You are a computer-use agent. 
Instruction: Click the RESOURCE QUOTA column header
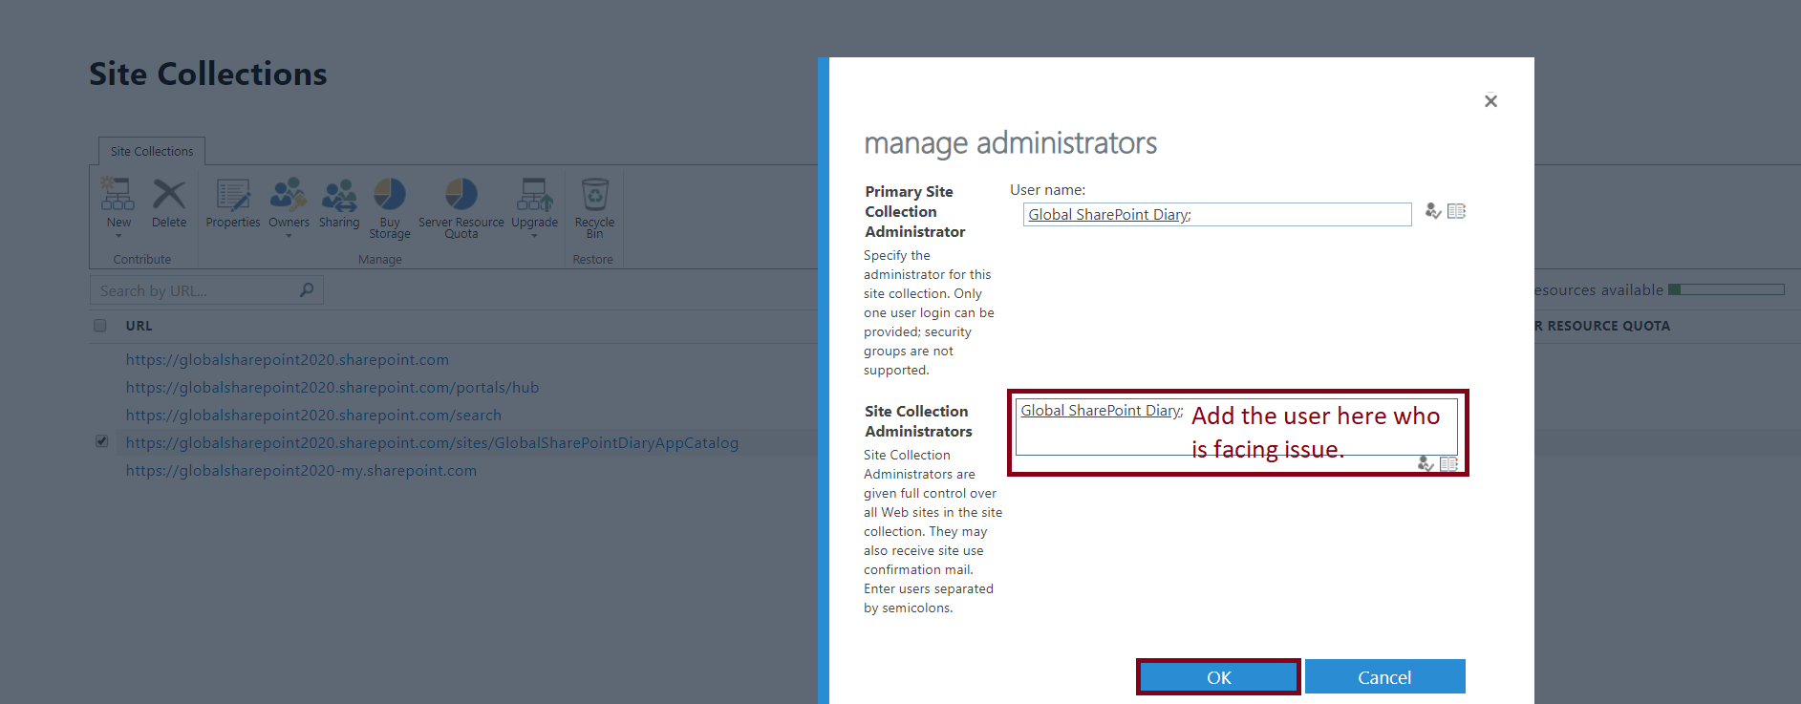tap(1602, 326)
